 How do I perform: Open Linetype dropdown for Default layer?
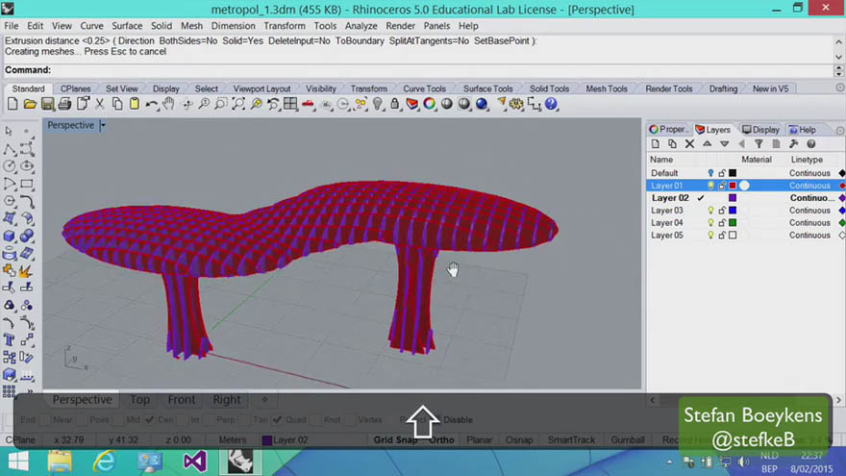809,173
